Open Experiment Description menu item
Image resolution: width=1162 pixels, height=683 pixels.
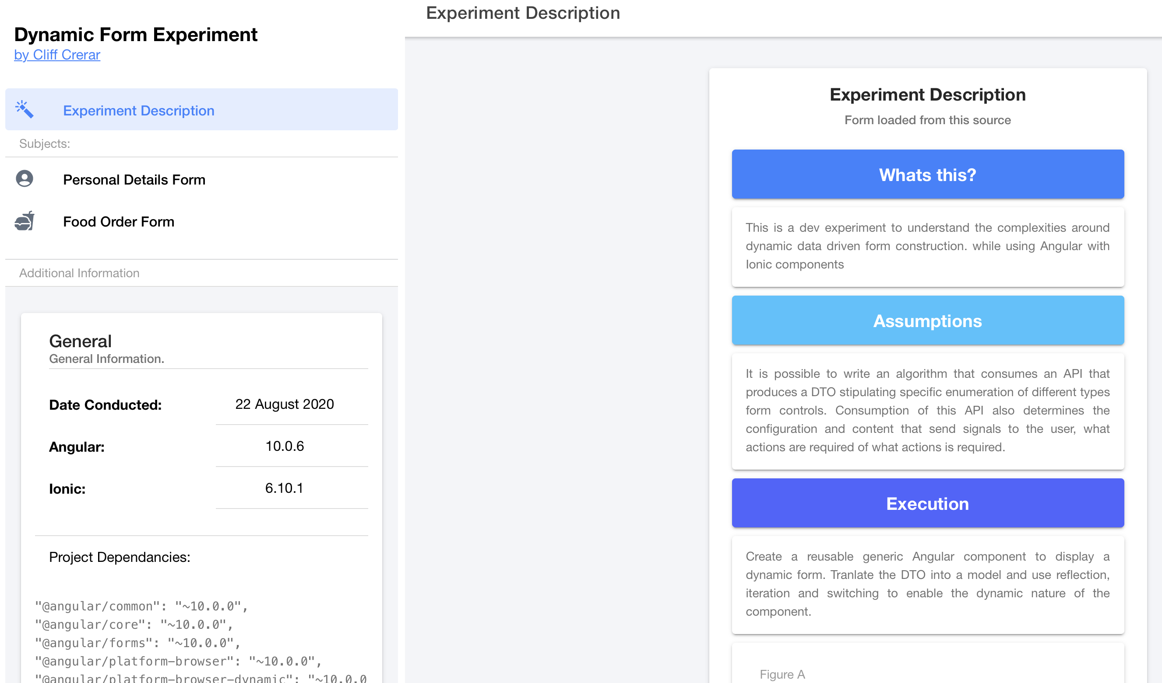pyautogui.click(x=138, y=111)
